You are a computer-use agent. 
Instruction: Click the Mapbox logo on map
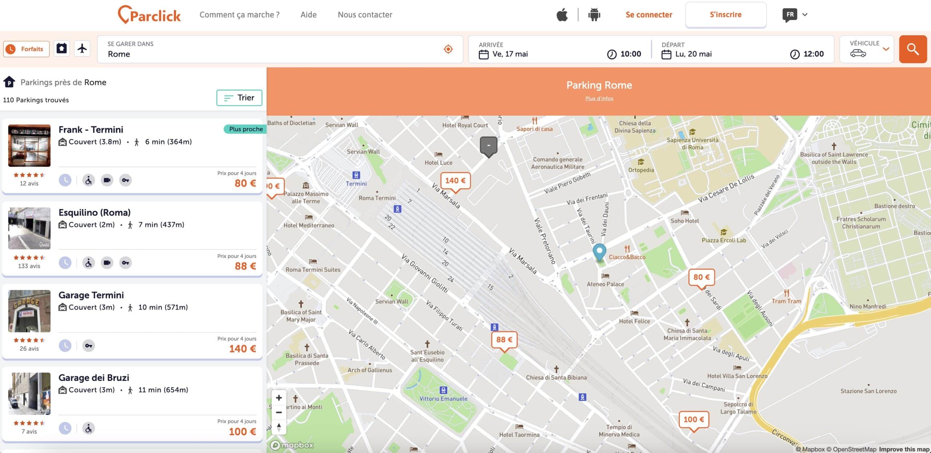click(x=292, y=445)
